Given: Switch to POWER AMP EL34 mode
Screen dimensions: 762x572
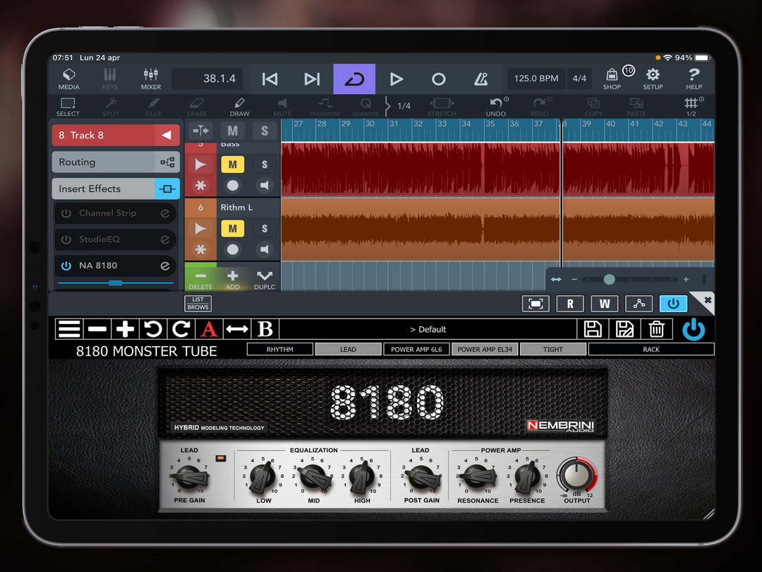Looking at the screenshot, I should [485, 350].
